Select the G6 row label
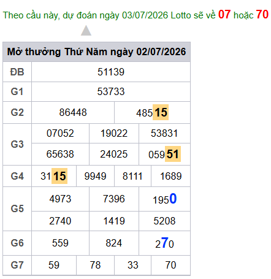271x279 pixels. (17, 243)
